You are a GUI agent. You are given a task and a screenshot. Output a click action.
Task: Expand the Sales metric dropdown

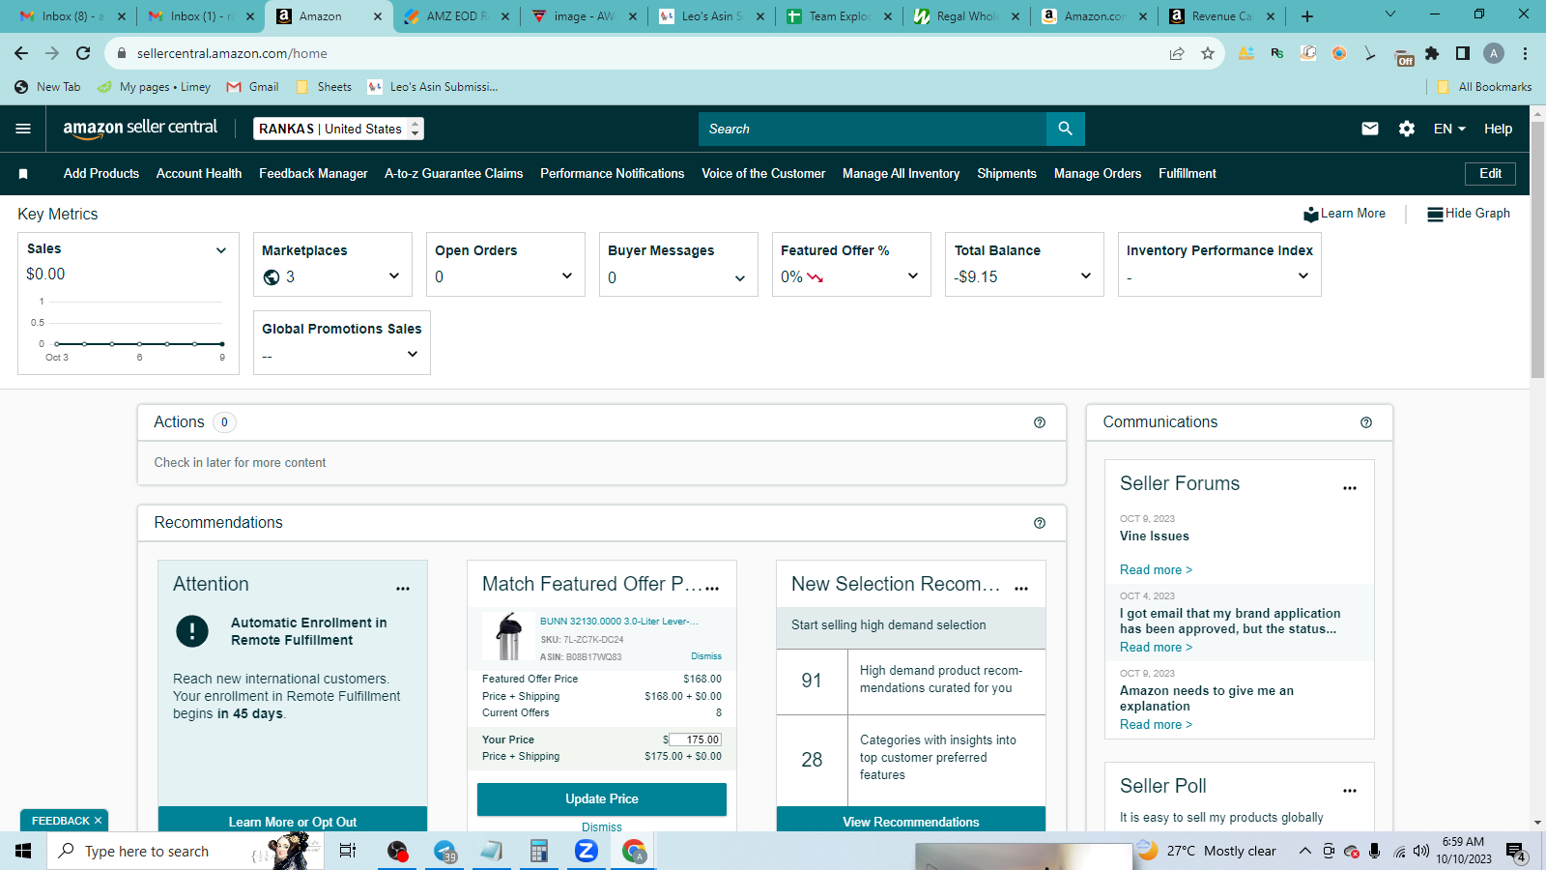click(x=221, y=250)
